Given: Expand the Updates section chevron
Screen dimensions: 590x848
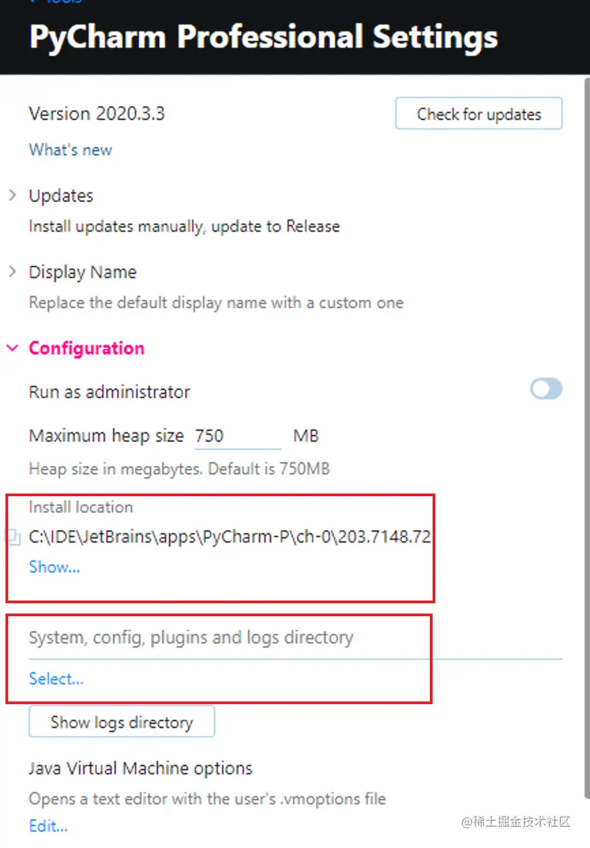Looking at the screenshot, I should [x=12, y=196].
